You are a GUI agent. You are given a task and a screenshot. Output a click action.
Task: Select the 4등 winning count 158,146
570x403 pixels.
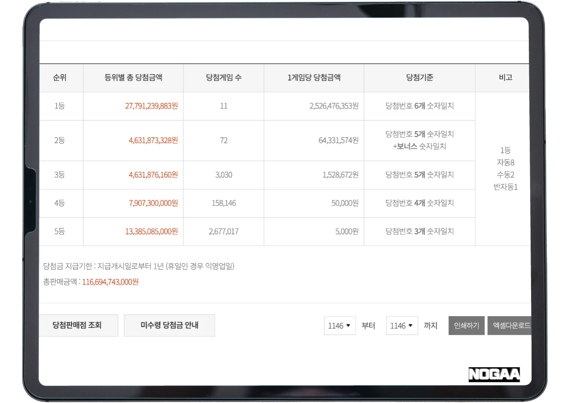223,203
